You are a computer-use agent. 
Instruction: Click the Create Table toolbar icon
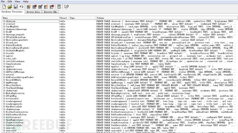point(29,7)
